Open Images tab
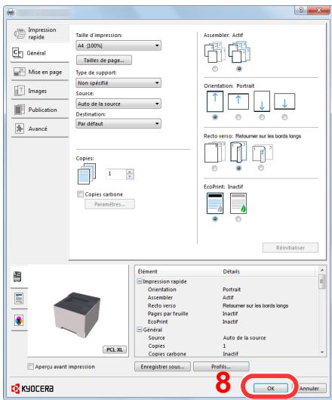 pyautogui.click(x=40, y=91)
